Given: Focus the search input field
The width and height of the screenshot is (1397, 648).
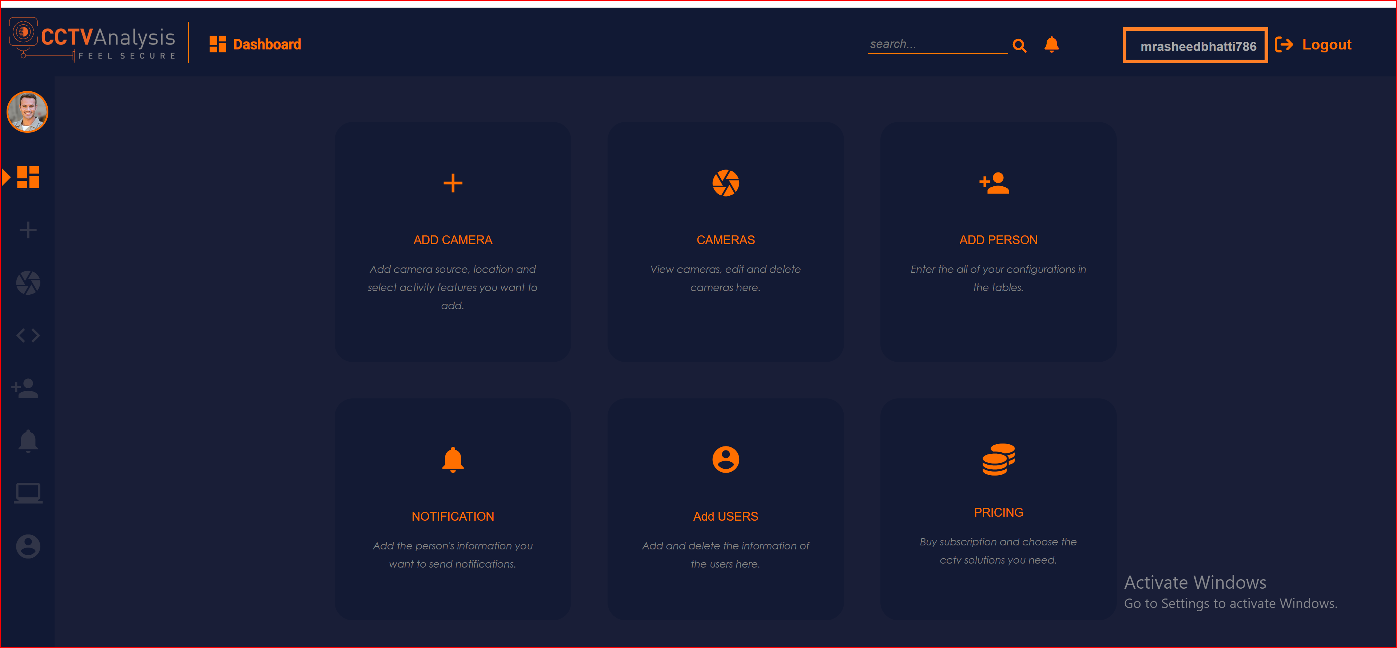Looking at the screenshot, I should click(937, 44).
